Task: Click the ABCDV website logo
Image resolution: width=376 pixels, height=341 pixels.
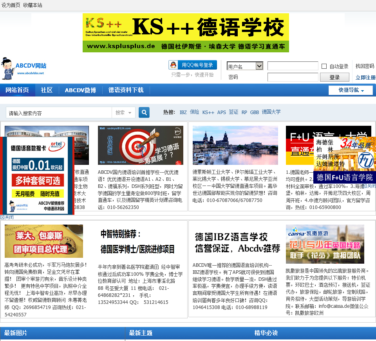Action: tap(24, 68)
